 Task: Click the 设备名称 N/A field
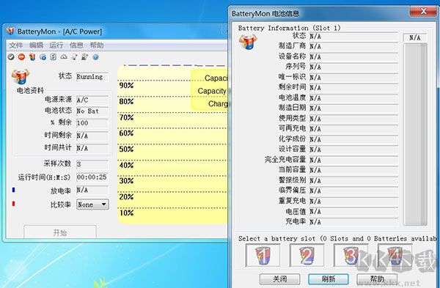coord(353,56)
